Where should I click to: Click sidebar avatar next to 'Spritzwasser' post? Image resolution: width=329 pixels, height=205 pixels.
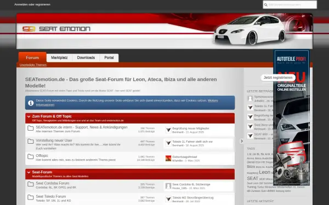click(250, 98)
